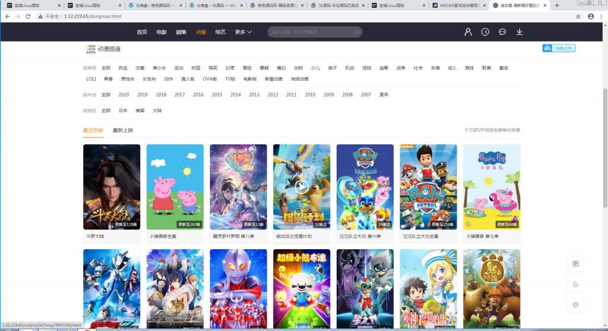The height and width of the screenshot is (331, 608).
Task: Switch to the 最新上映 tab
Action: click(x=123, y=131)
